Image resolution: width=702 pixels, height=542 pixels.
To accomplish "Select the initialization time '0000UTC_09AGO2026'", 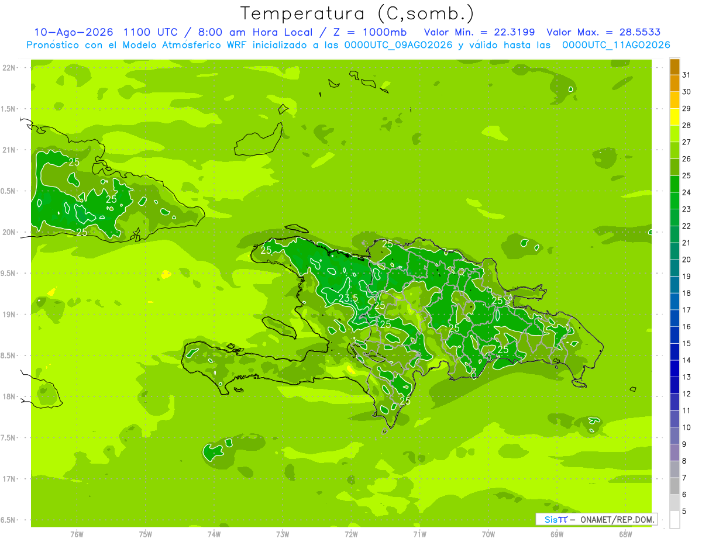I will pyautogui.click(x=399, y=45).
